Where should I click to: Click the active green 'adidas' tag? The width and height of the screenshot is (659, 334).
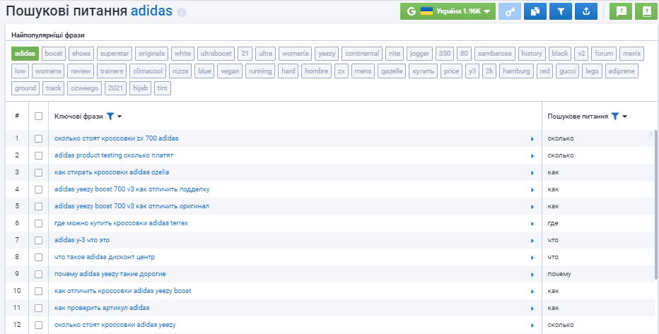(x=25, y=53)
